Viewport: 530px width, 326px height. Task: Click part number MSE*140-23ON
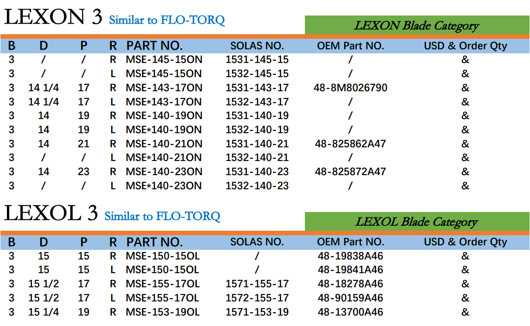164,186
